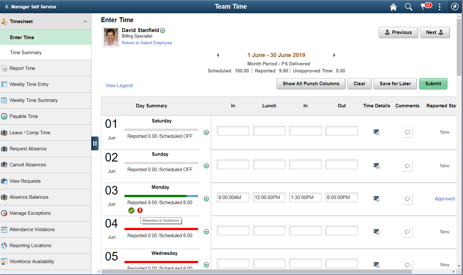Go to the next month period arrow
Image resolution: width=463 pixels, height=275 pixels.
[x=334, y=55]
